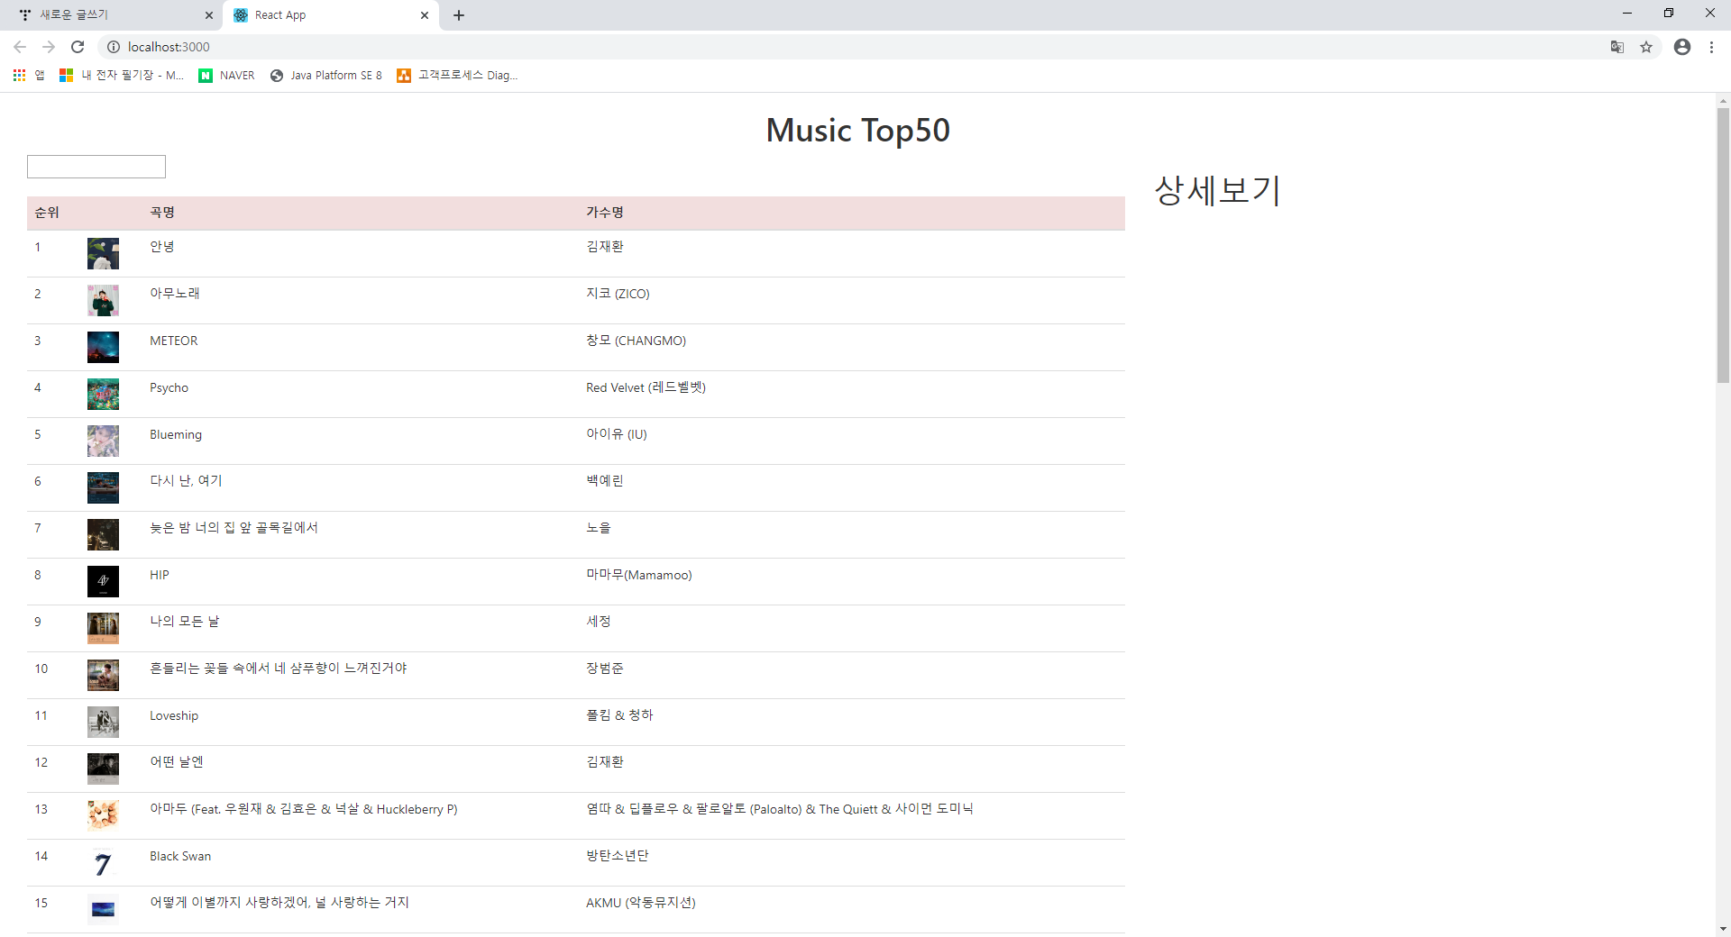Select the song title 아무노래

click(x=175, y=294)
